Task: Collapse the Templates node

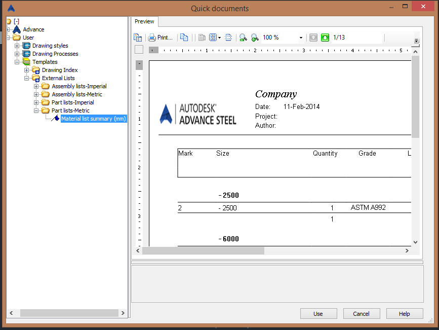Action: (17, 62)
